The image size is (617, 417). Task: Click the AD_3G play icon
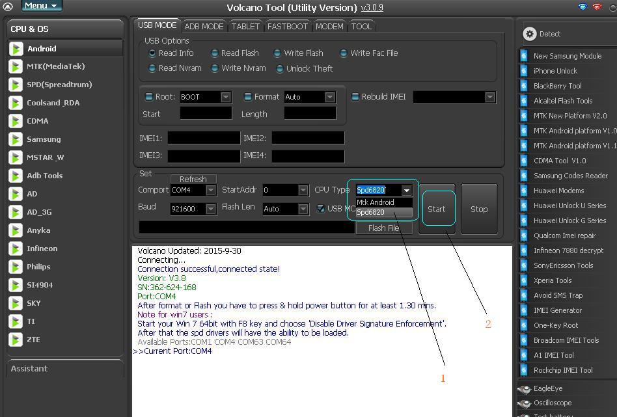[x=16, y=212]
